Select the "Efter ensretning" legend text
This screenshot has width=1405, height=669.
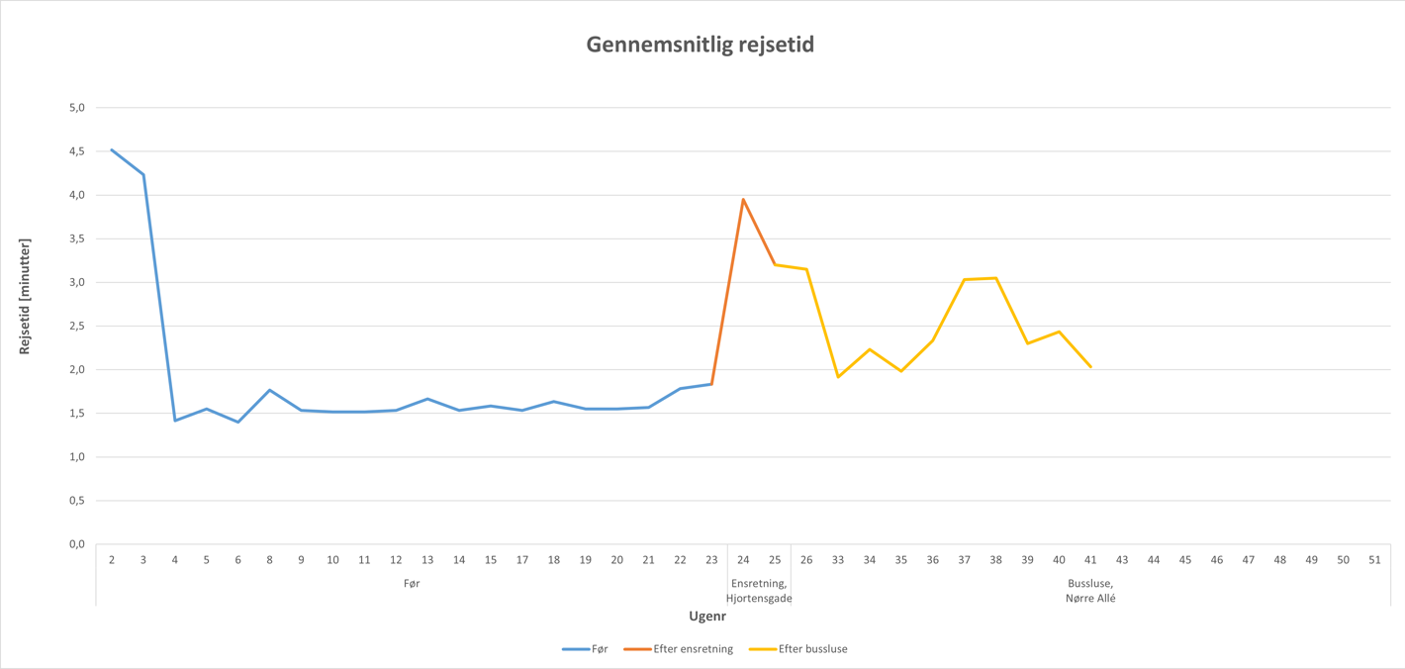tap(693, 649)
